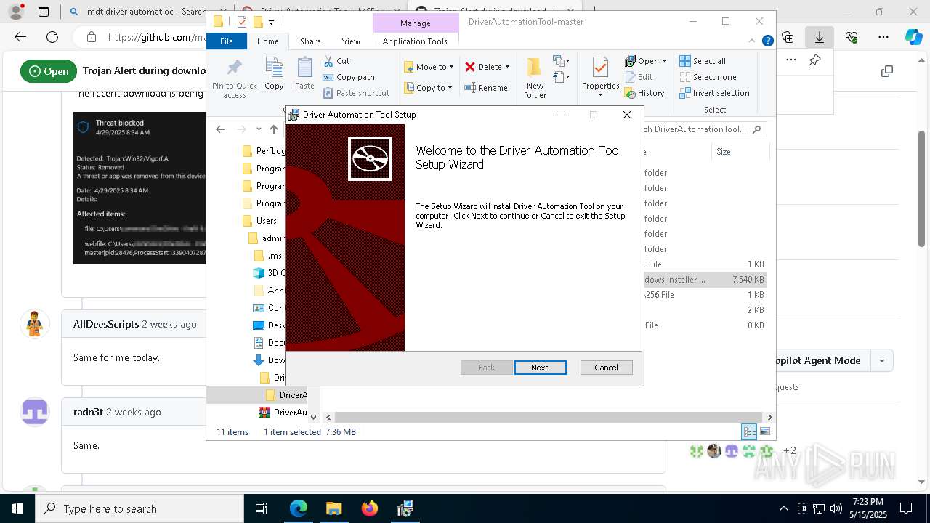Open File Explorer from the taskbar

(333, 508)
